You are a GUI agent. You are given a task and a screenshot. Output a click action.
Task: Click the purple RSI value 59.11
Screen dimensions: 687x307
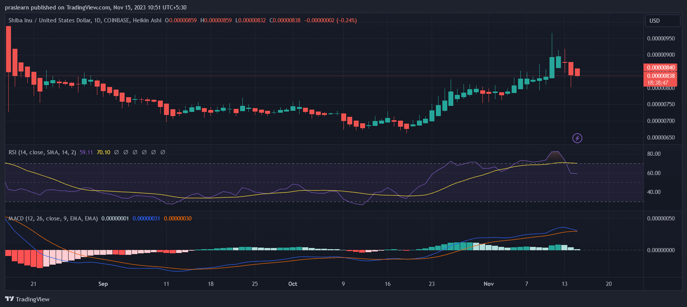[86, 152]
